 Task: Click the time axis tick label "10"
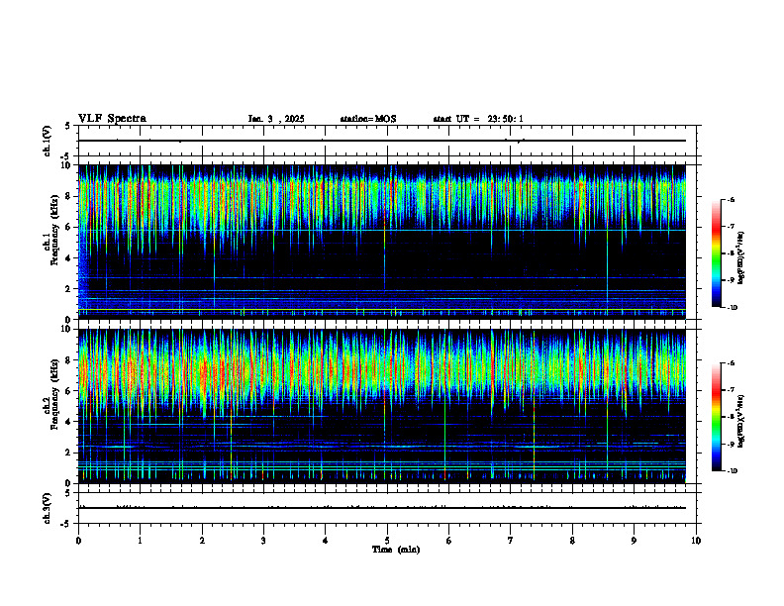point(696,541)
